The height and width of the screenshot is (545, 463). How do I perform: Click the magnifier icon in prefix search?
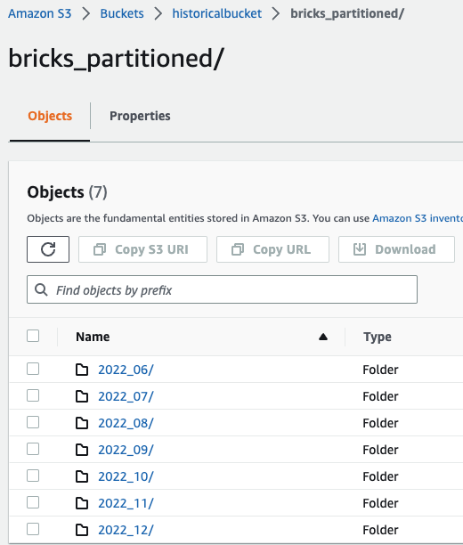[41, 289]
